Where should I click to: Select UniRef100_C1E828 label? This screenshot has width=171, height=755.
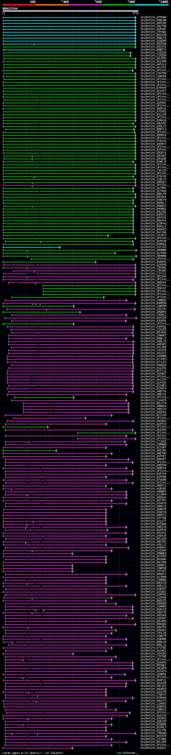(153, 52)
